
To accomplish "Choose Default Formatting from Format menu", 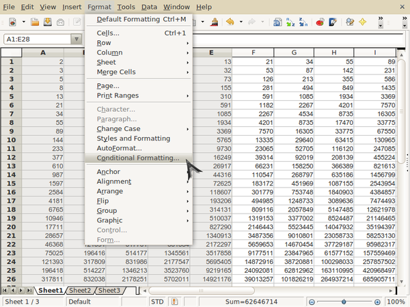I will click(139, 19).
